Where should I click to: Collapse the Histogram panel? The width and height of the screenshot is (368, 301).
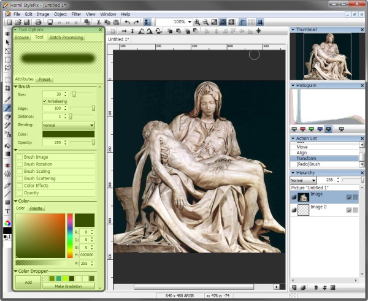293,86
